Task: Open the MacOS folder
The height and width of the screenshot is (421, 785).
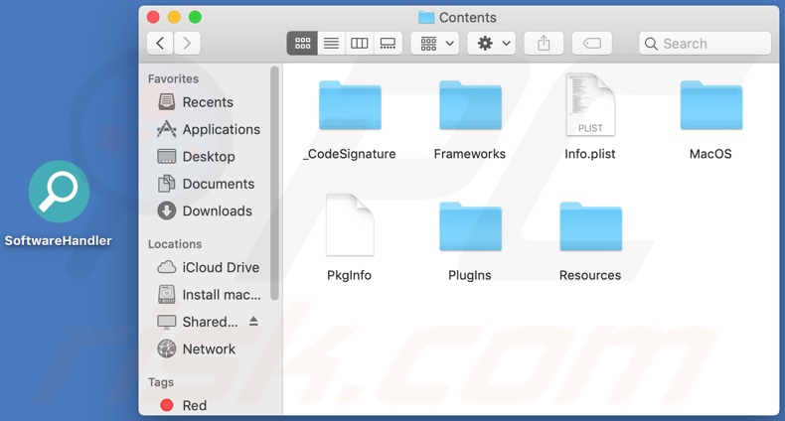Action: pos(710,107)
